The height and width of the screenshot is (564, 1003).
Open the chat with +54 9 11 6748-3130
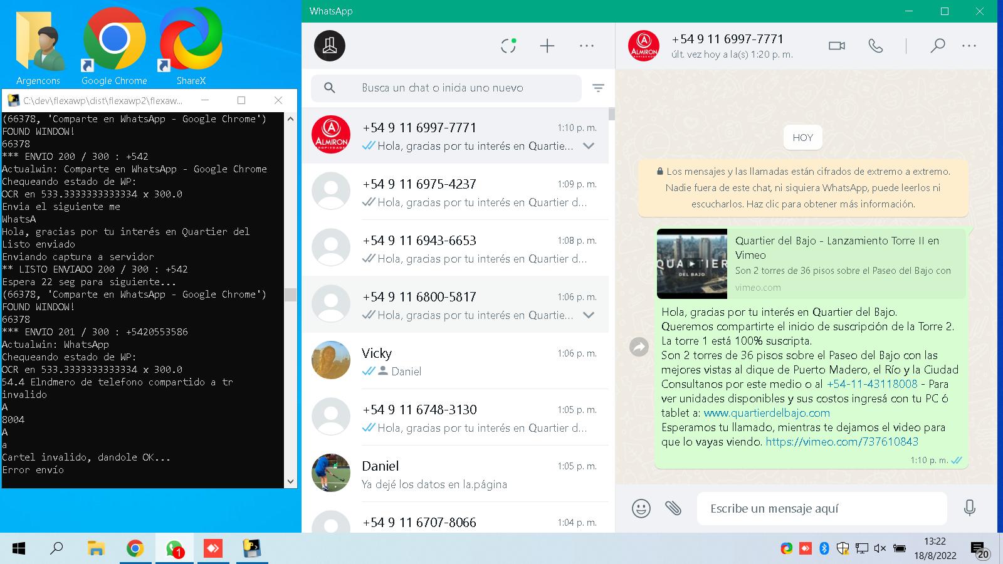click(455, 417)
